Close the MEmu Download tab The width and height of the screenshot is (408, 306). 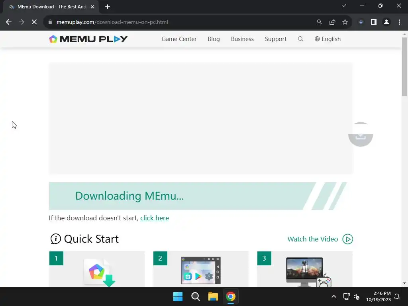(92, 7)
